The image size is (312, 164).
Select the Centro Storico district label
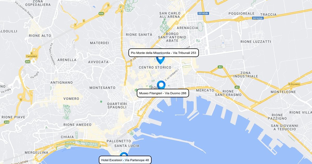155,67
